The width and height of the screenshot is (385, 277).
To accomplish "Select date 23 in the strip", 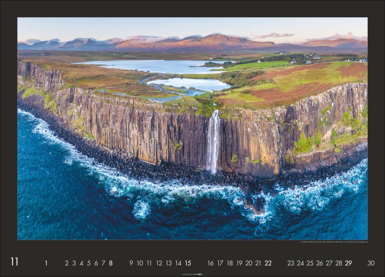I will pyautogui.click(x=291, y=263).
